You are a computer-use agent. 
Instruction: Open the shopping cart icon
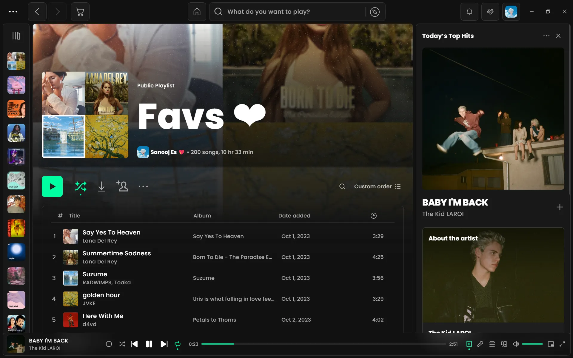[x=80, y=12]
